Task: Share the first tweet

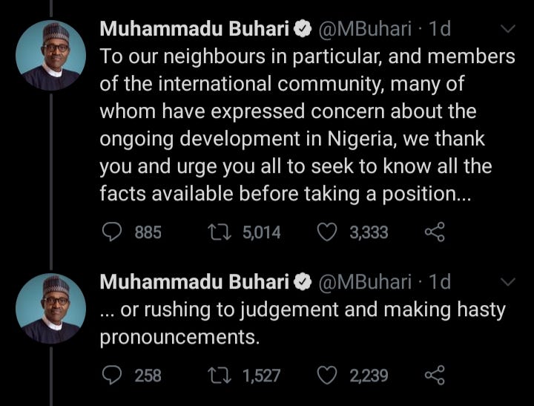Action: point(435,233)
